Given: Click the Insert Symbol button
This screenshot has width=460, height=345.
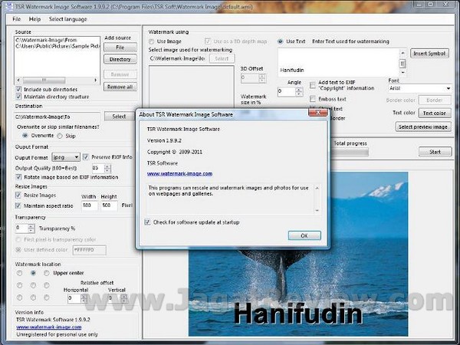Looking at the screenshot, I should coord(430,54).
